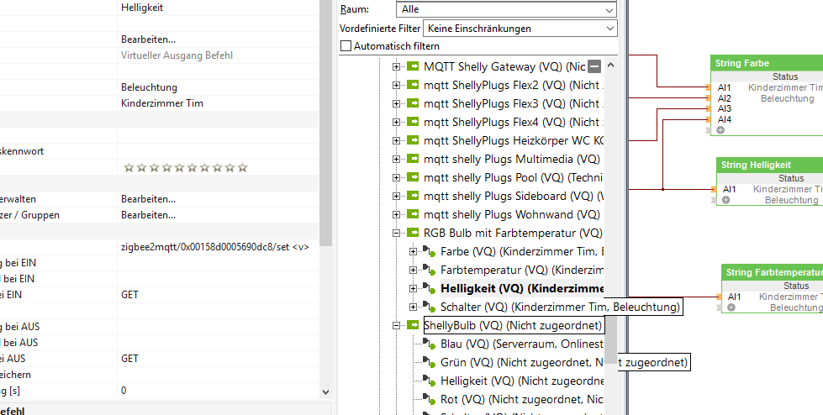
Task: Click the Blau (VQ) command icon
Action: tap(430, 344)
